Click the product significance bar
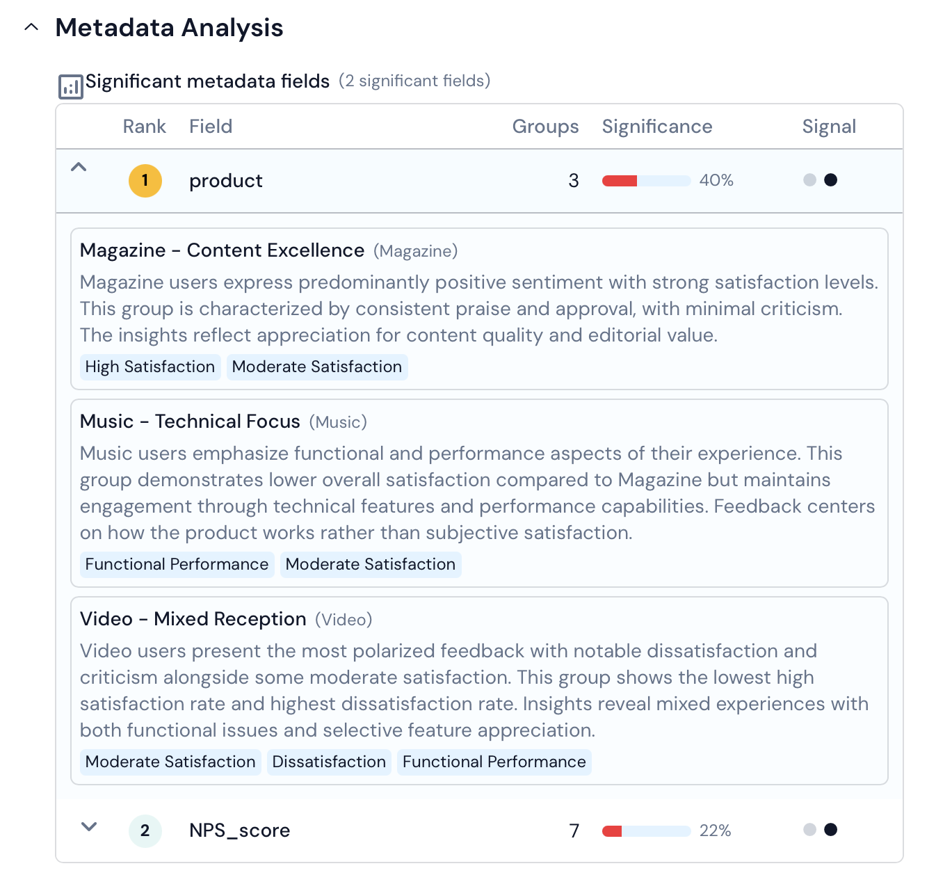This screenshot has height=882, width=936. tap(646, 181)
